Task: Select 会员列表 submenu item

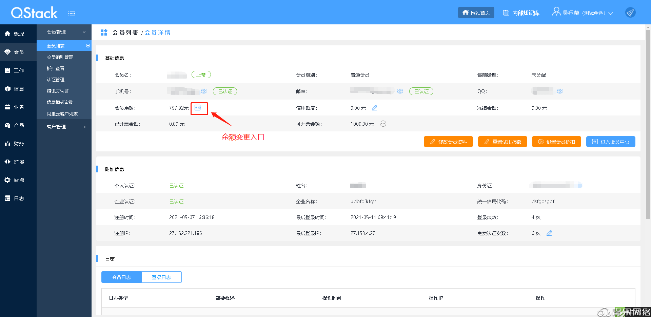Action: (x=64, y=46)
